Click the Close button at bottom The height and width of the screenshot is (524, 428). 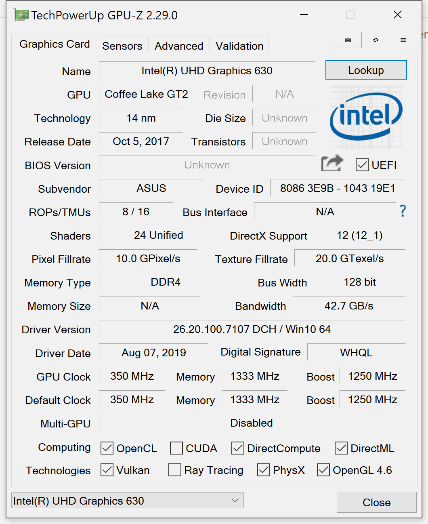[x=377, y=502]
